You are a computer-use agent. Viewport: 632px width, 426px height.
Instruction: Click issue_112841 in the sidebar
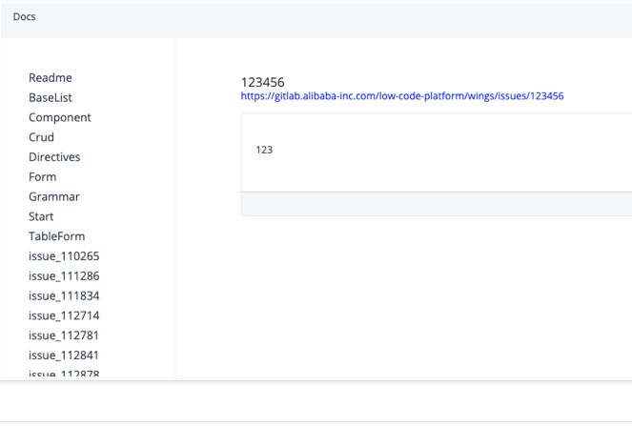pos(64,355)
